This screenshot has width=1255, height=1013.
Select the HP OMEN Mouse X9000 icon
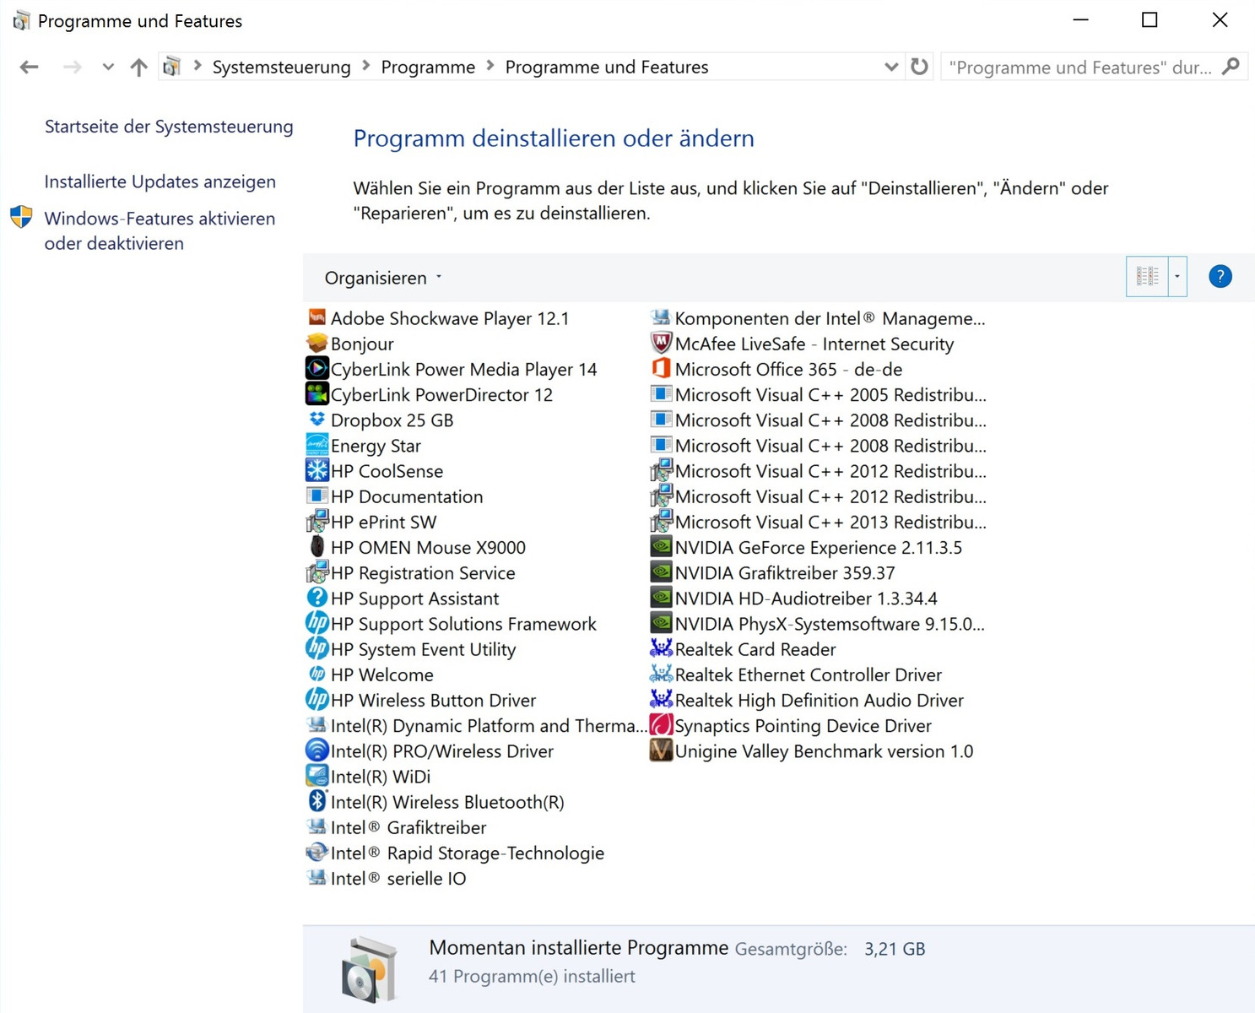(316, 547)
